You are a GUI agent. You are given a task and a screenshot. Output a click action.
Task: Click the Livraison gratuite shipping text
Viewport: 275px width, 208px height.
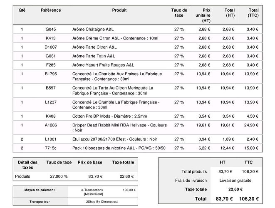coord(235,180)
